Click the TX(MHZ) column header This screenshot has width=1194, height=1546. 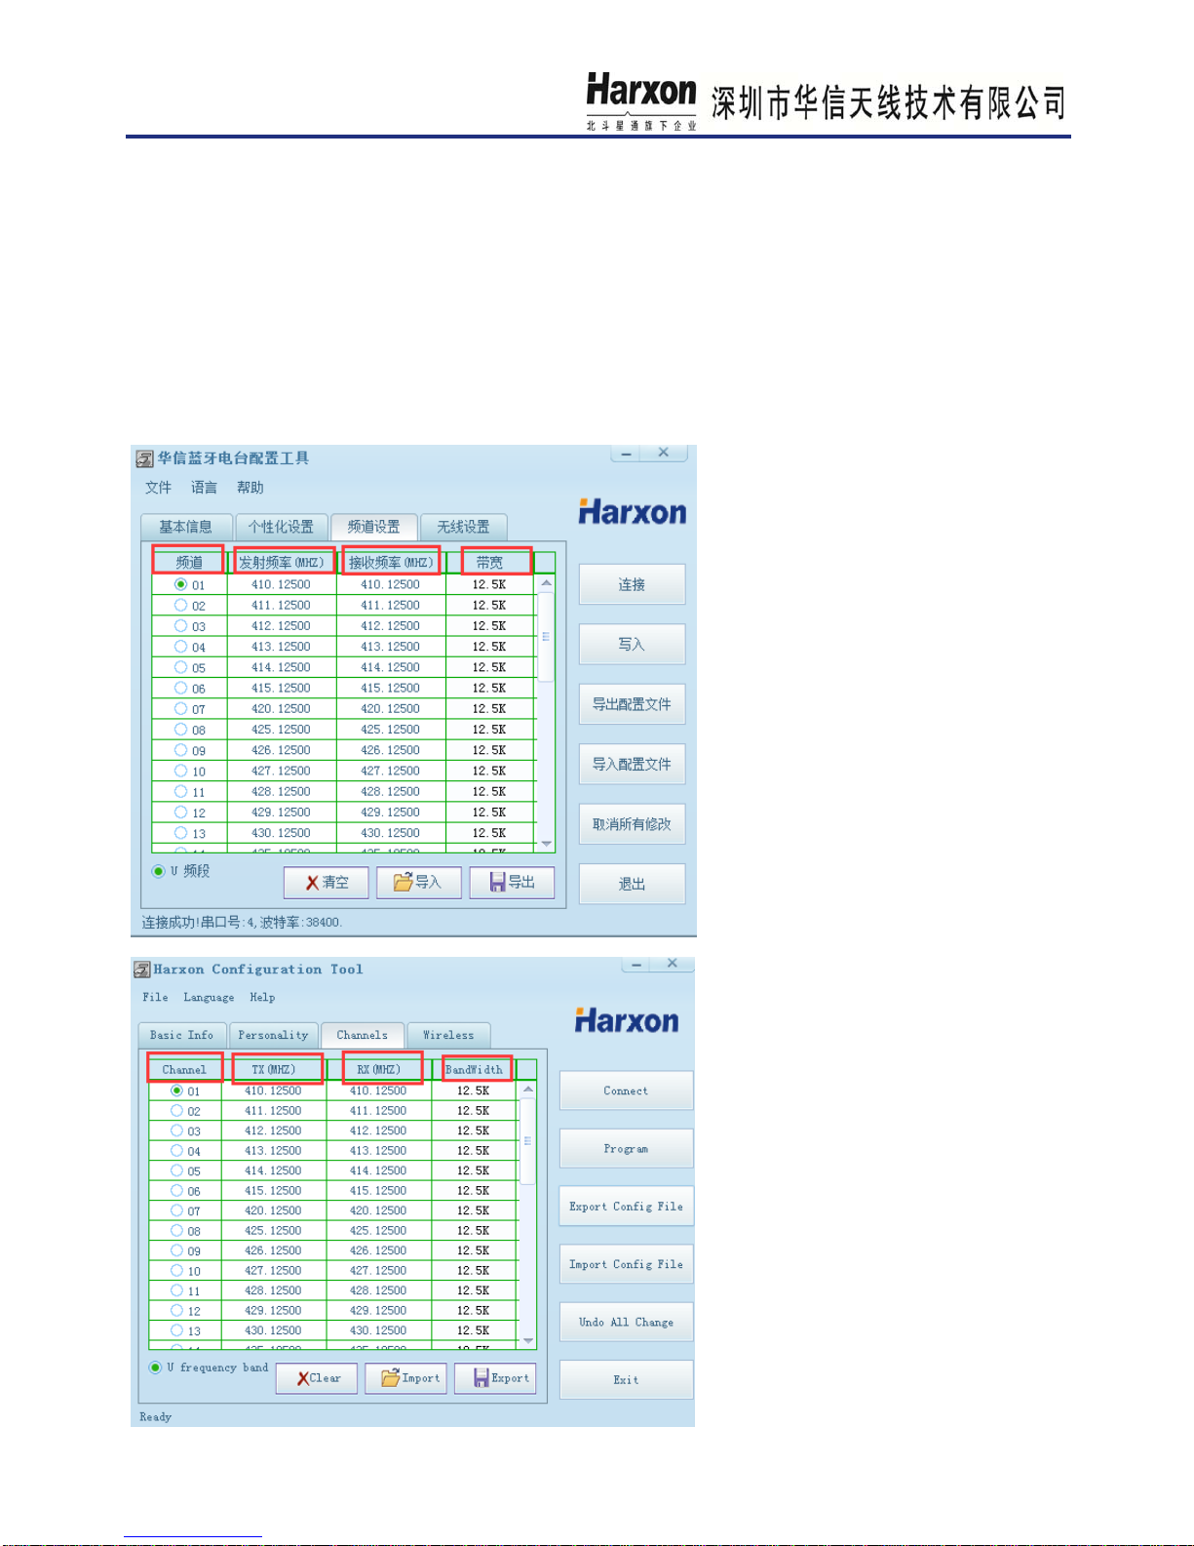(274, 1069)
